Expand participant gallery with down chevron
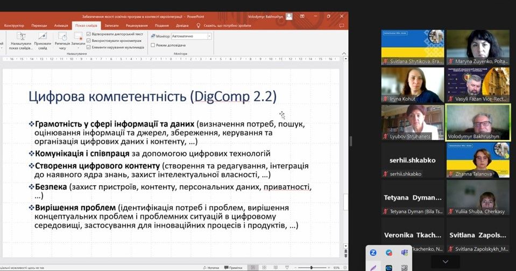Viewport: 516px width, 271px height. pyautogui.click(x=445, y=261)
